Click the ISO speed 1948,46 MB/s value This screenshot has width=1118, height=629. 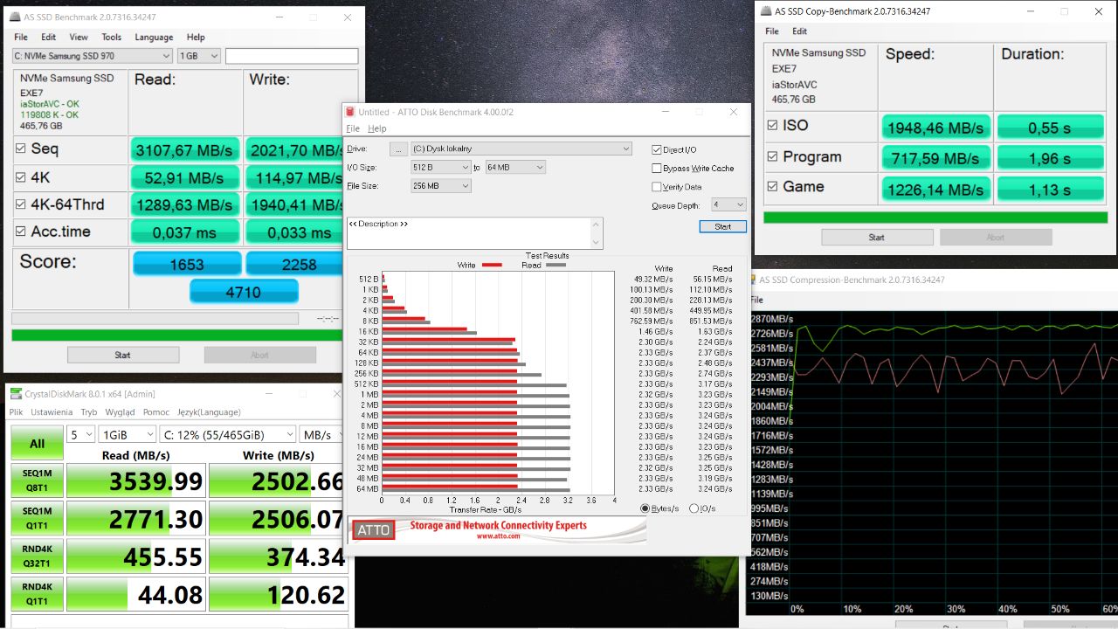pos(935,128)
